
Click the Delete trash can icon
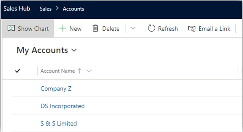[x=95, y=28]
